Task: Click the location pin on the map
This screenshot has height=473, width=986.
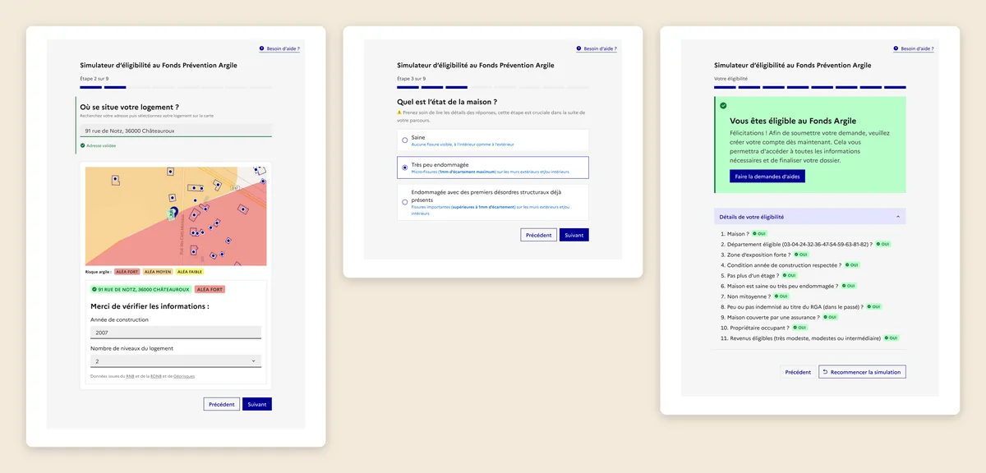Action: [x=172, y=212]
